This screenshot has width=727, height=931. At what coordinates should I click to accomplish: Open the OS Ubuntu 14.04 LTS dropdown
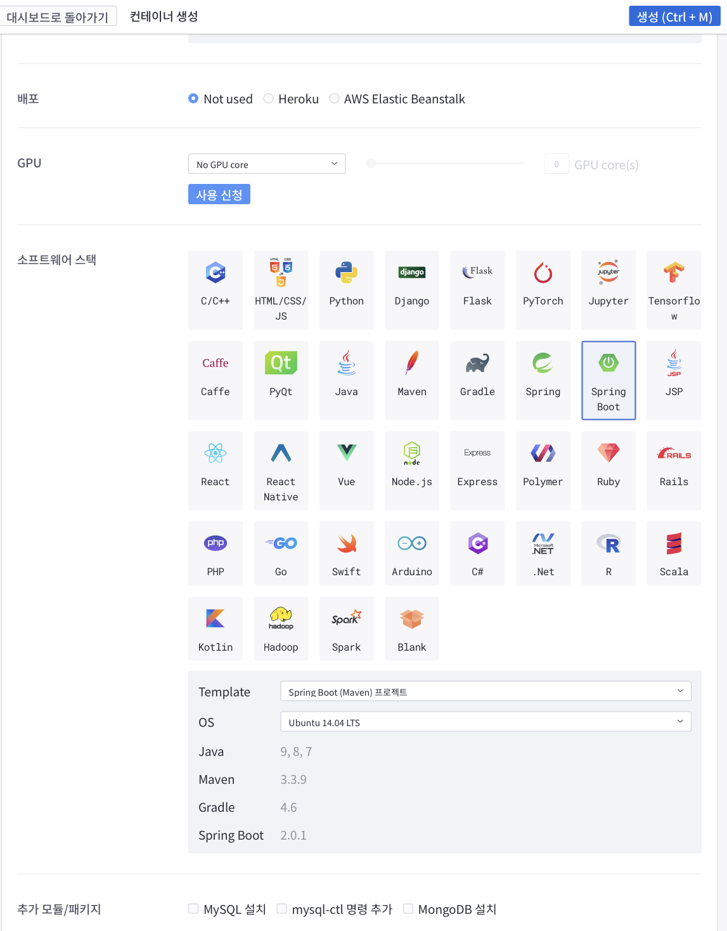tap(486, 722)
